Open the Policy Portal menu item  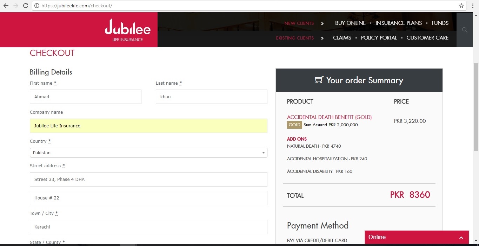tap(379, 38)
